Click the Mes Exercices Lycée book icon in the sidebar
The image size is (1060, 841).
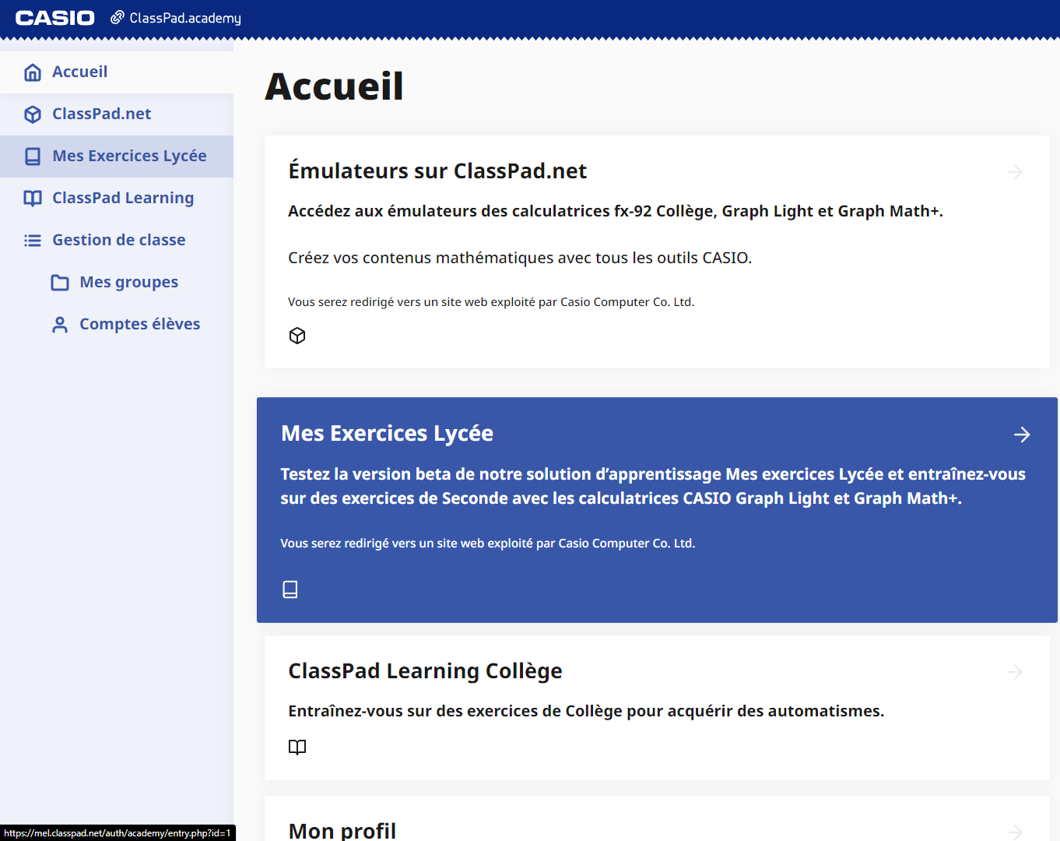[x=33, y=157]
